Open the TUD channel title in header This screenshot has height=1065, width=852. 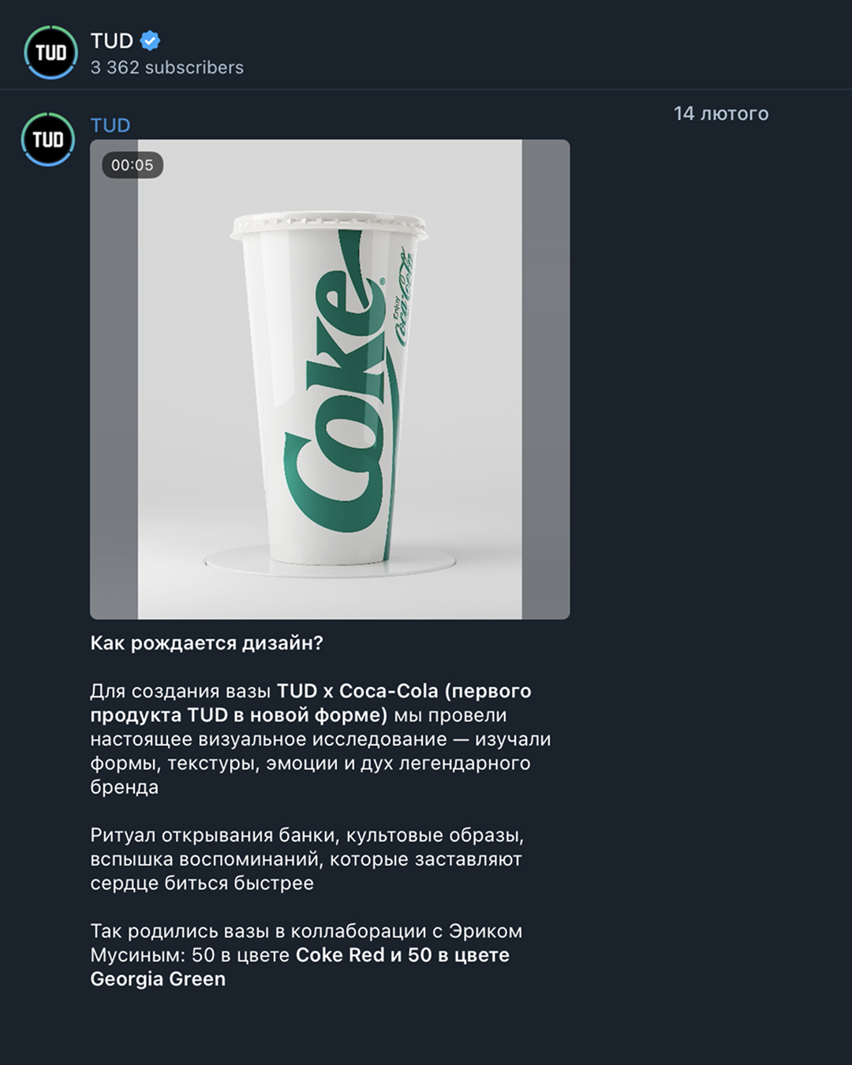tap(112, 40)
